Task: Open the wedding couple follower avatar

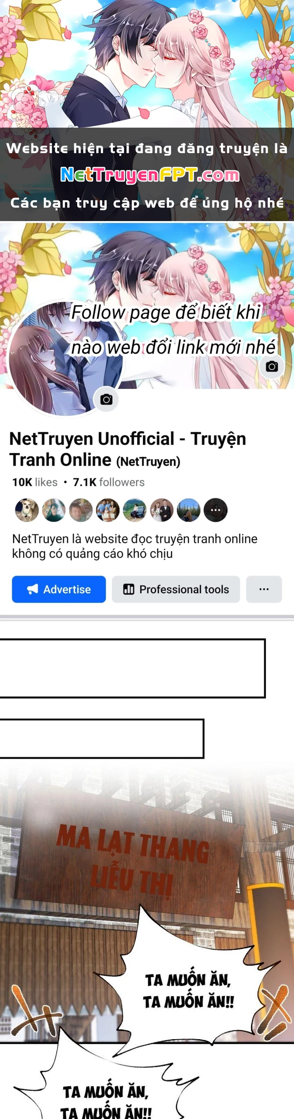Action: tap(162, 509)
